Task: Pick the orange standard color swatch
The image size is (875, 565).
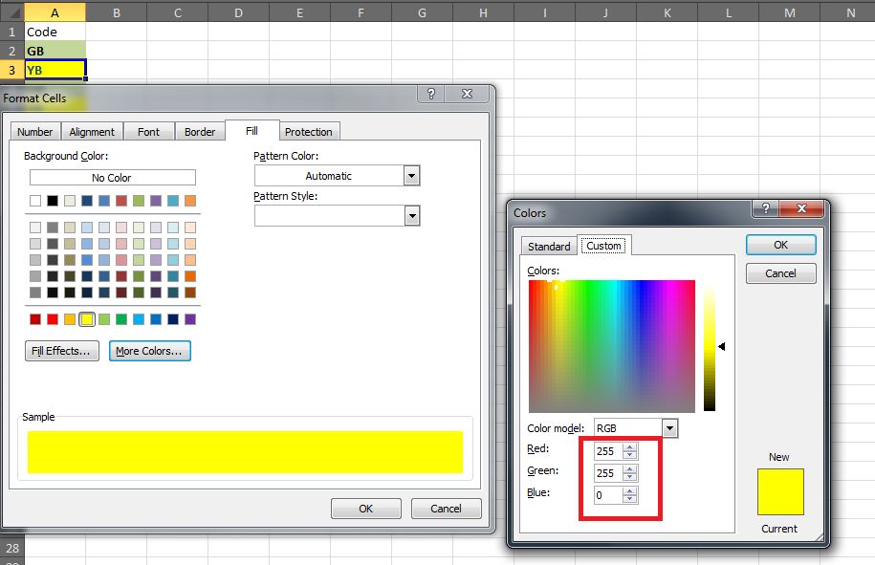Action: click(x=70, y=319)
